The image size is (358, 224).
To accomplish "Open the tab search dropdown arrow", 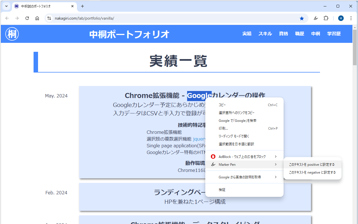I will click(6, 6).
